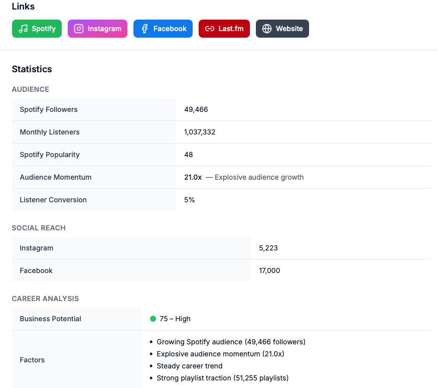The width and height of the screenshot is (438, 388).
Task: Open the Spotify link button
Action: click(37, 29)
